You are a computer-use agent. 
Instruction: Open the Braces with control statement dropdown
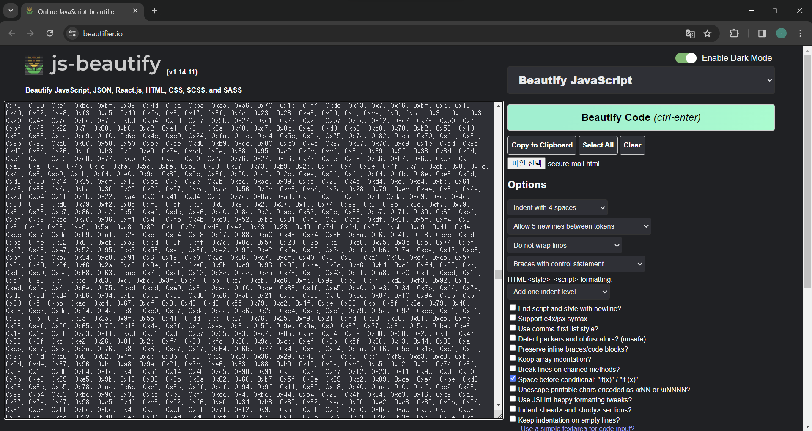pos(576,264)
